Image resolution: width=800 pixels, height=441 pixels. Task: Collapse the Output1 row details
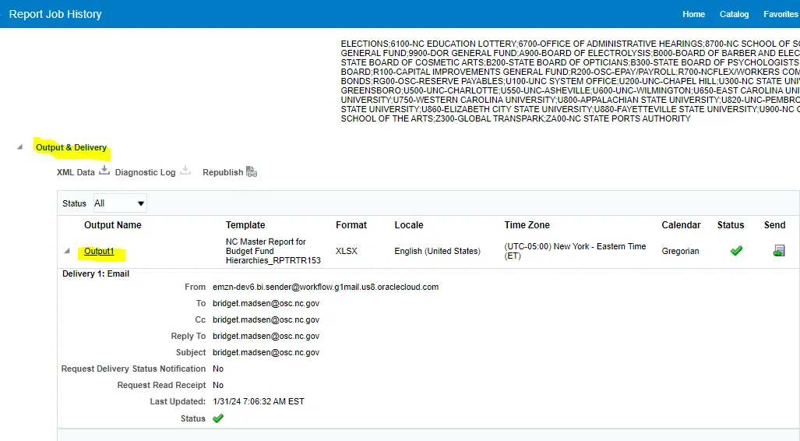pyautogui.click(x=67, y=251)
